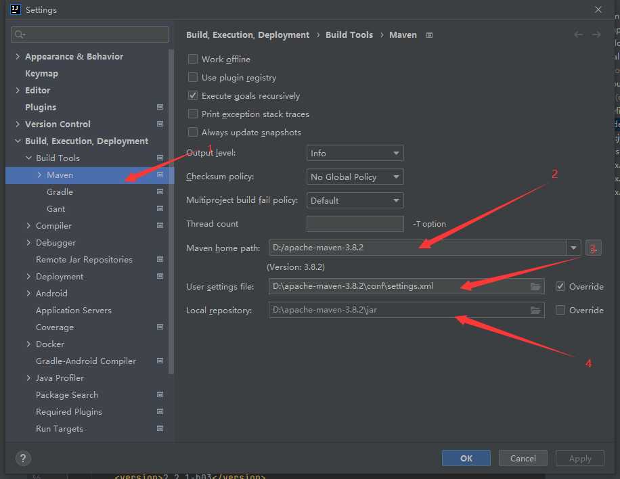Click project-level icon next to Deployment
Screen dimensions: 620x479
pos(160,276)
